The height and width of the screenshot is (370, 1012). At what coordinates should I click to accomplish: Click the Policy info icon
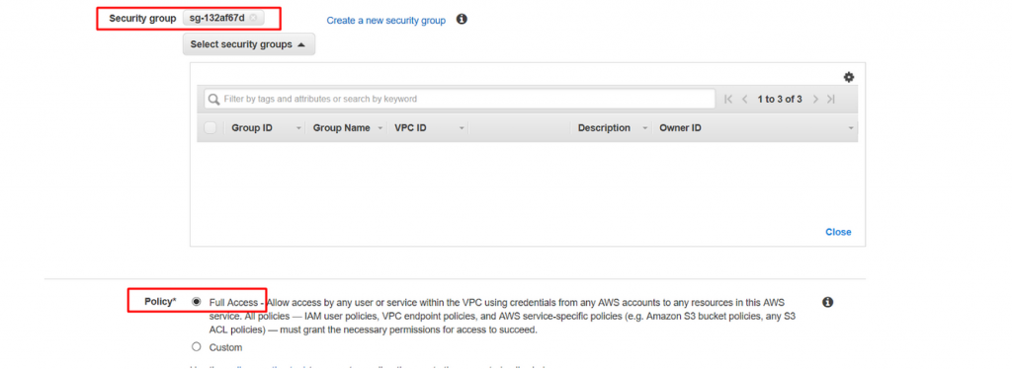click(x=827, y=302)
